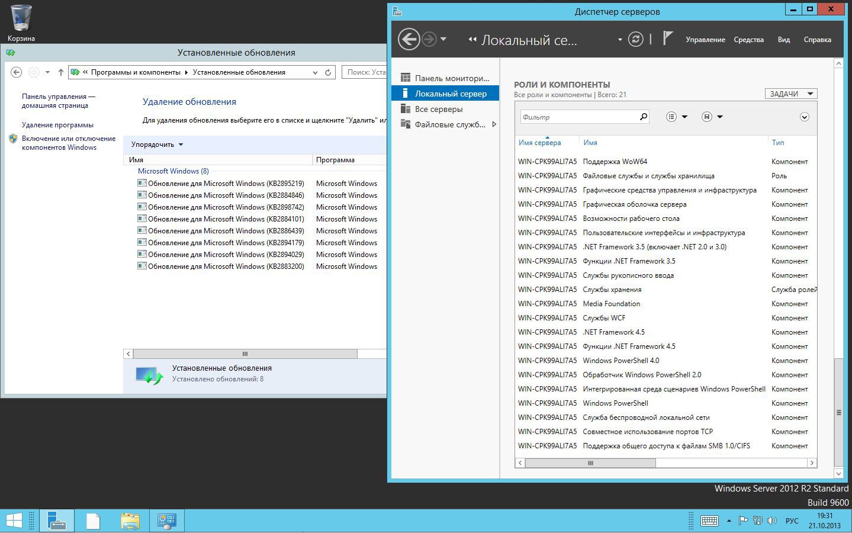Open the address bar dropdown arrow
Viewport: 852px width, 533px height.
click(x=315, y=72)
